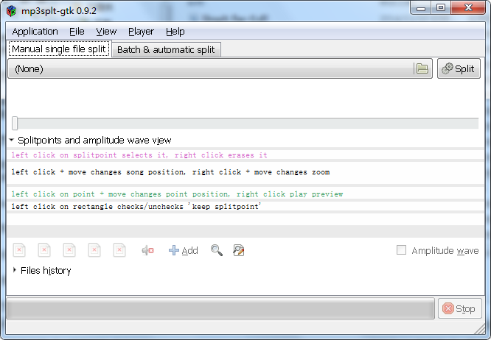Click the (None) file chooser field
Image resolution: width=491 pixels, height=340 pixels.
coord(220,68)
